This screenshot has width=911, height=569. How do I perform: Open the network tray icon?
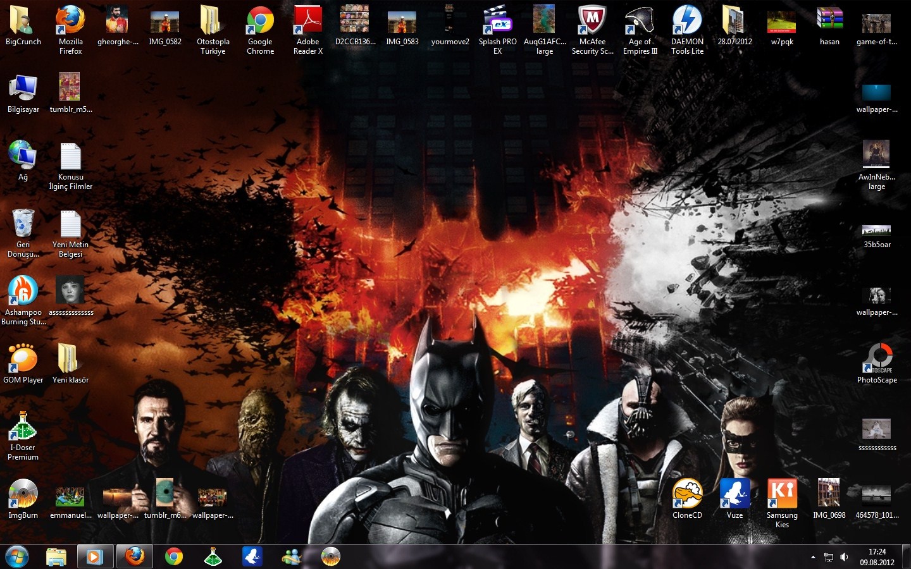click(x=829, y=557)
